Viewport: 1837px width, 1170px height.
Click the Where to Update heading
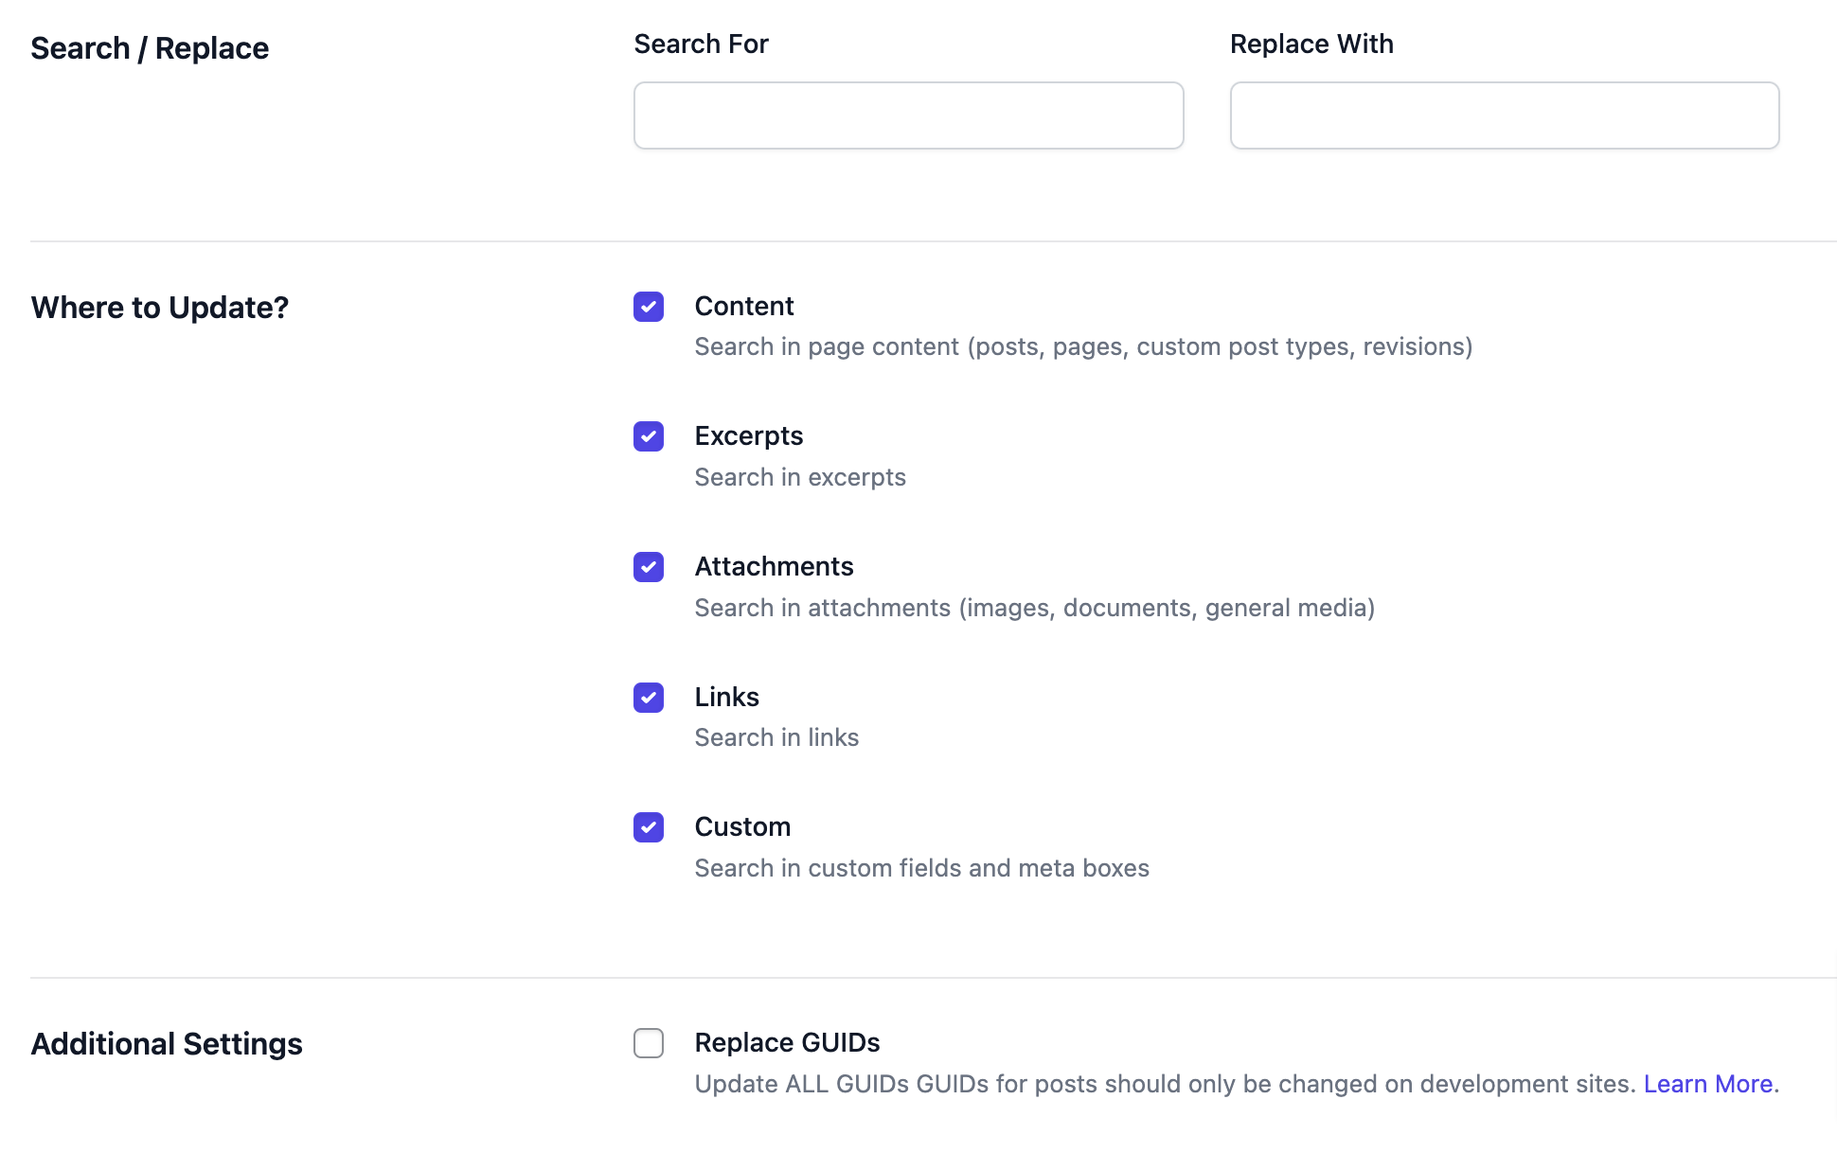click(x=159, y=307)
